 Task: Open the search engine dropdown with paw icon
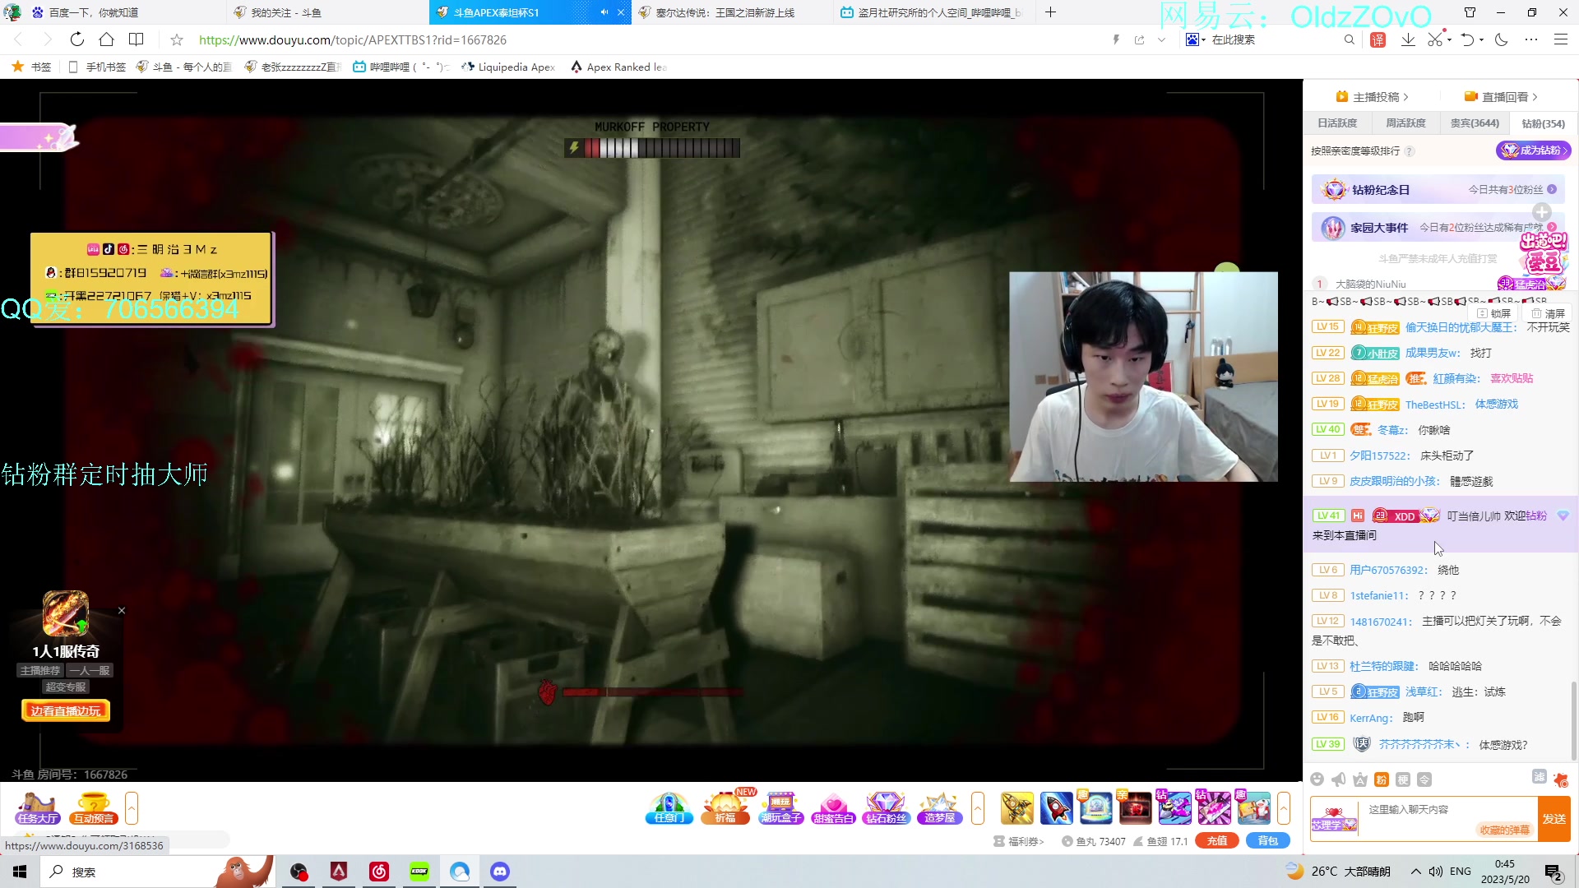[x=1196, y=39]
